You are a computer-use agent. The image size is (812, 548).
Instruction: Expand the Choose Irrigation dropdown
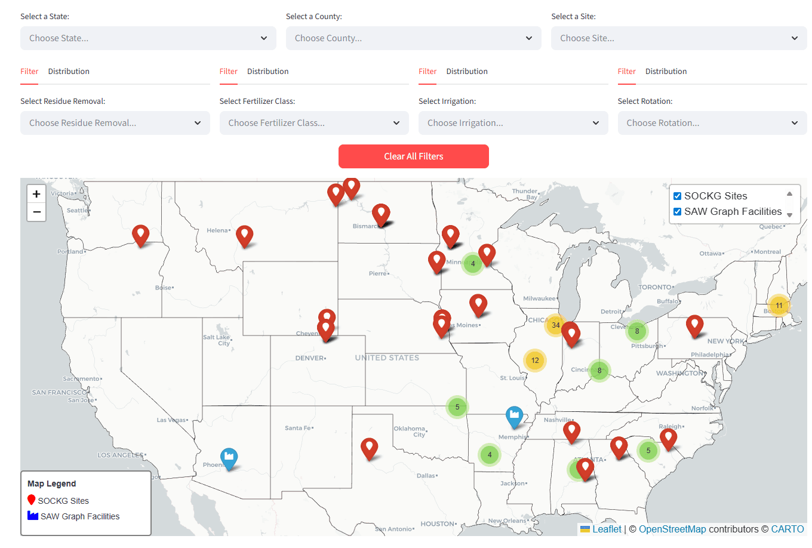(513, 123)
